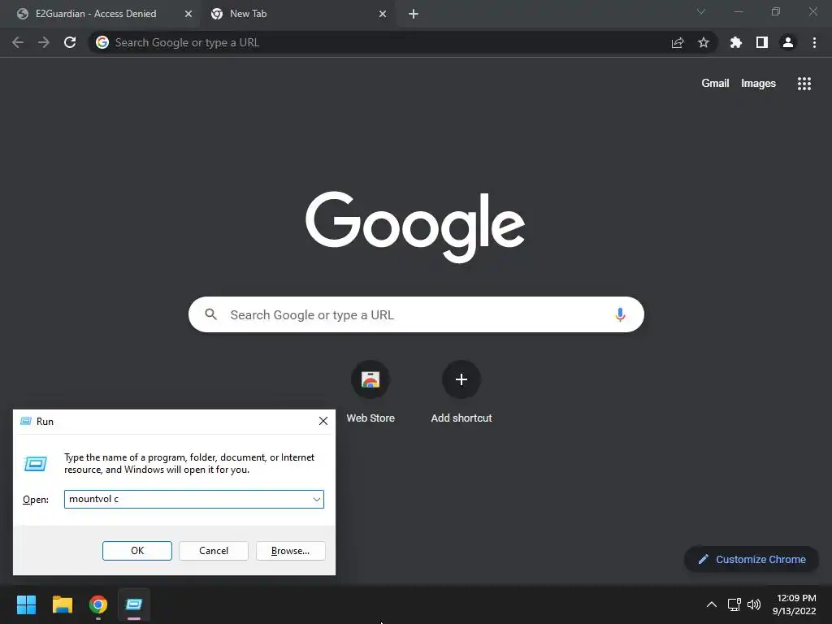The height and width of the screenshot is (624, 832).
Task: Click Browse... in the Run dialog
Action: pos(290,551)
